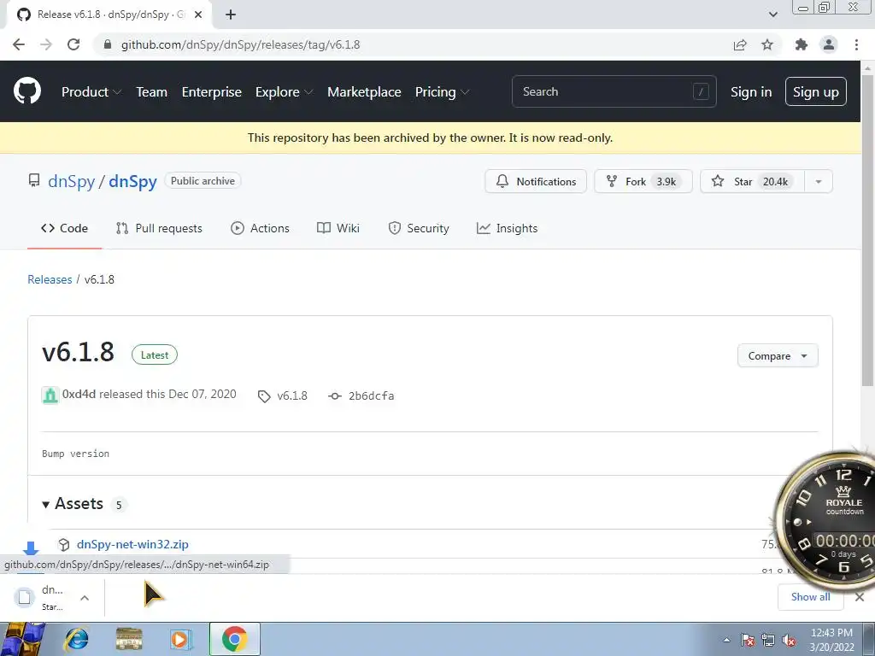
Task: Click the GitHub Octocat logo
Action: (26, 91)
